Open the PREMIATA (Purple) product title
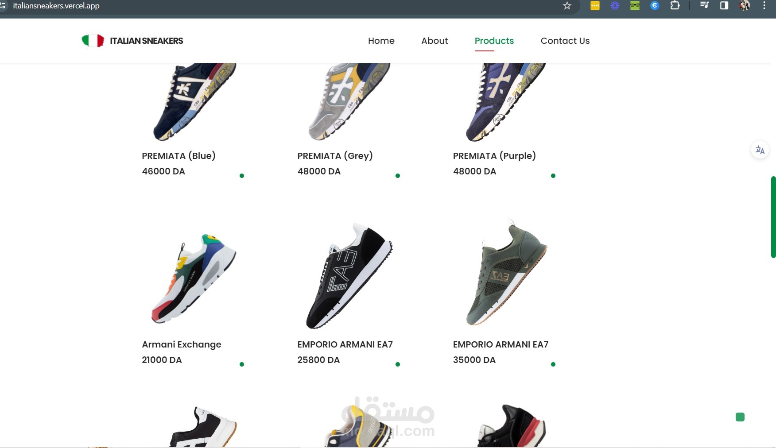 pos(494,156)
